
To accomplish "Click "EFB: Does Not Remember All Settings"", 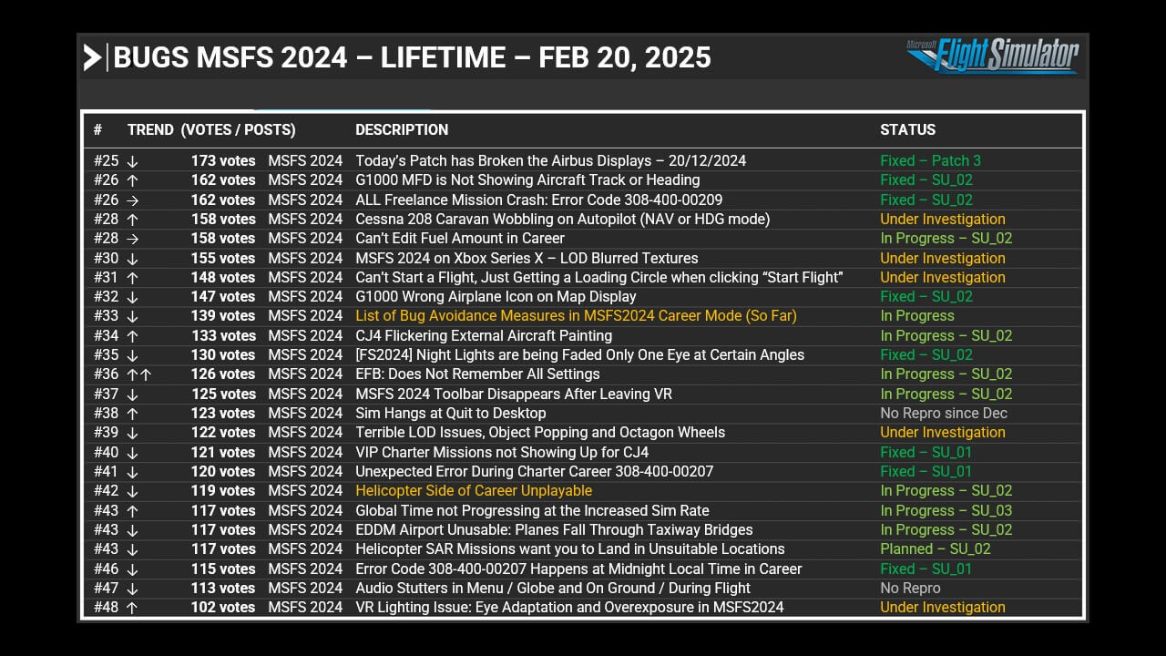I will pyautogui.click(x=477, y=374).
